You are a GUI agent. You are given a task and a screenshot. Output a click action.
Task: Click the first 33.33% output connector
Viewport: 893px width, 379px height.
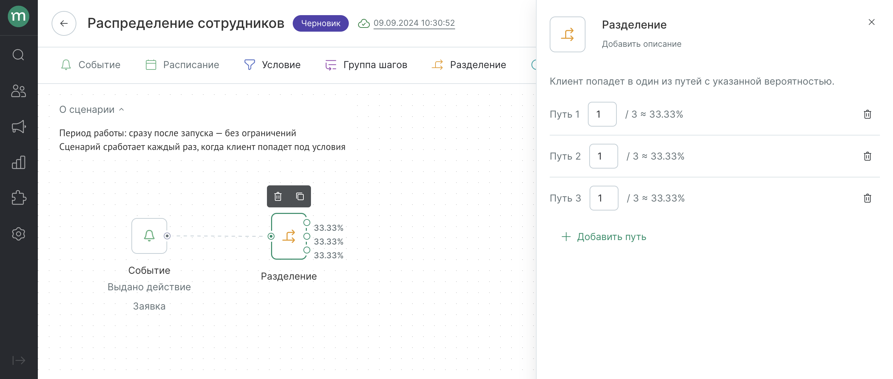click(306, 223)
